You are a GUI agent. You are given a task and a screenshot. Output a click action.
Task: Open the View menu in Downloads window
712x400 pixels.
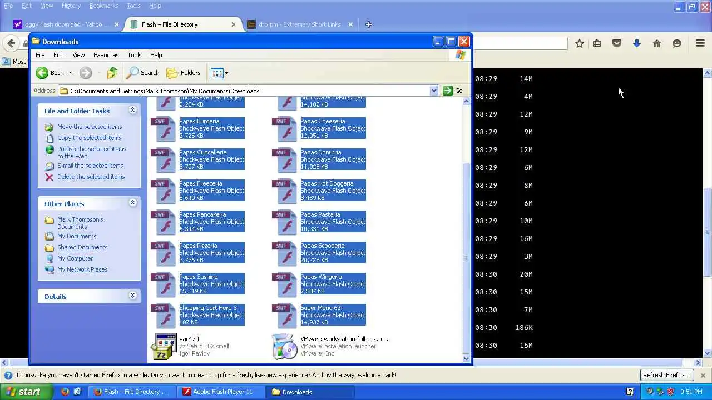(x=78, y=55)
